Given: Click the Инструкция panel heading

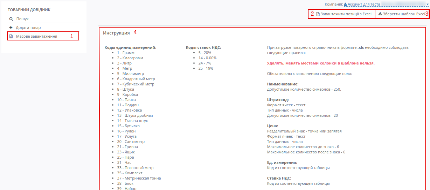Looking at the screenshot, I should click(x=116, y=33).
